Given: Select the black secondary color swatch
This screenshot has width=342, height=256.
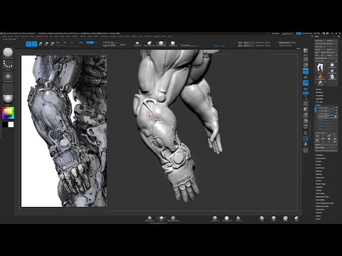Looking at the screenshot, I should (5, 124).
